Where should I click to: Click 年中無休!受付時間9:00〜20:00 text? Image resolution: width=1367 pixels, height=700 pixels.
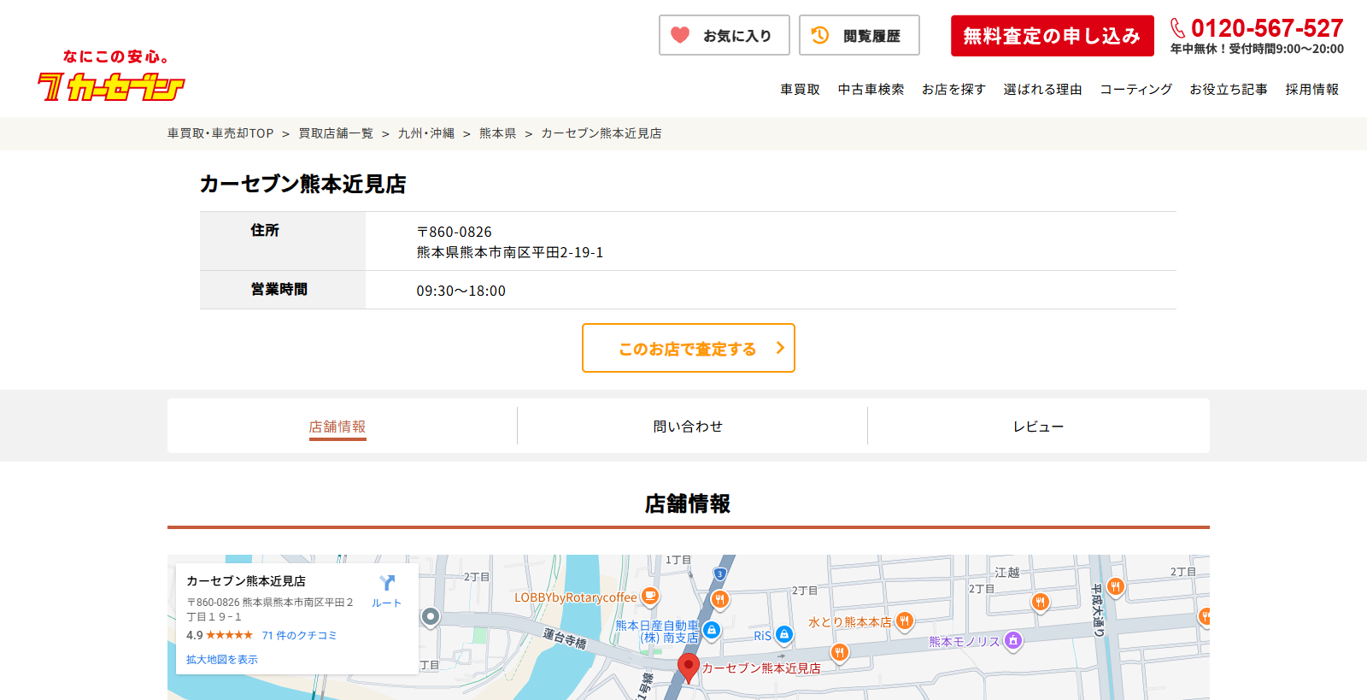click(1257, 49)
